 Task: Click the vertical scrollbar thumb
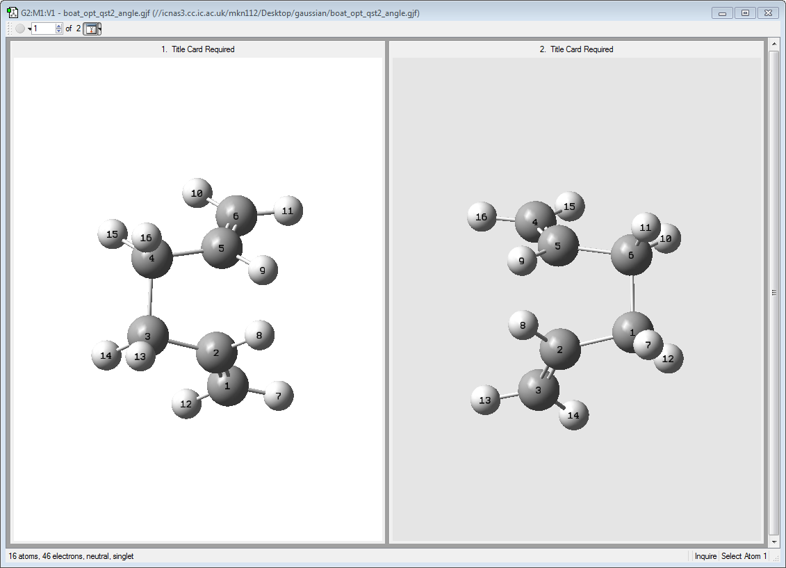774,293
